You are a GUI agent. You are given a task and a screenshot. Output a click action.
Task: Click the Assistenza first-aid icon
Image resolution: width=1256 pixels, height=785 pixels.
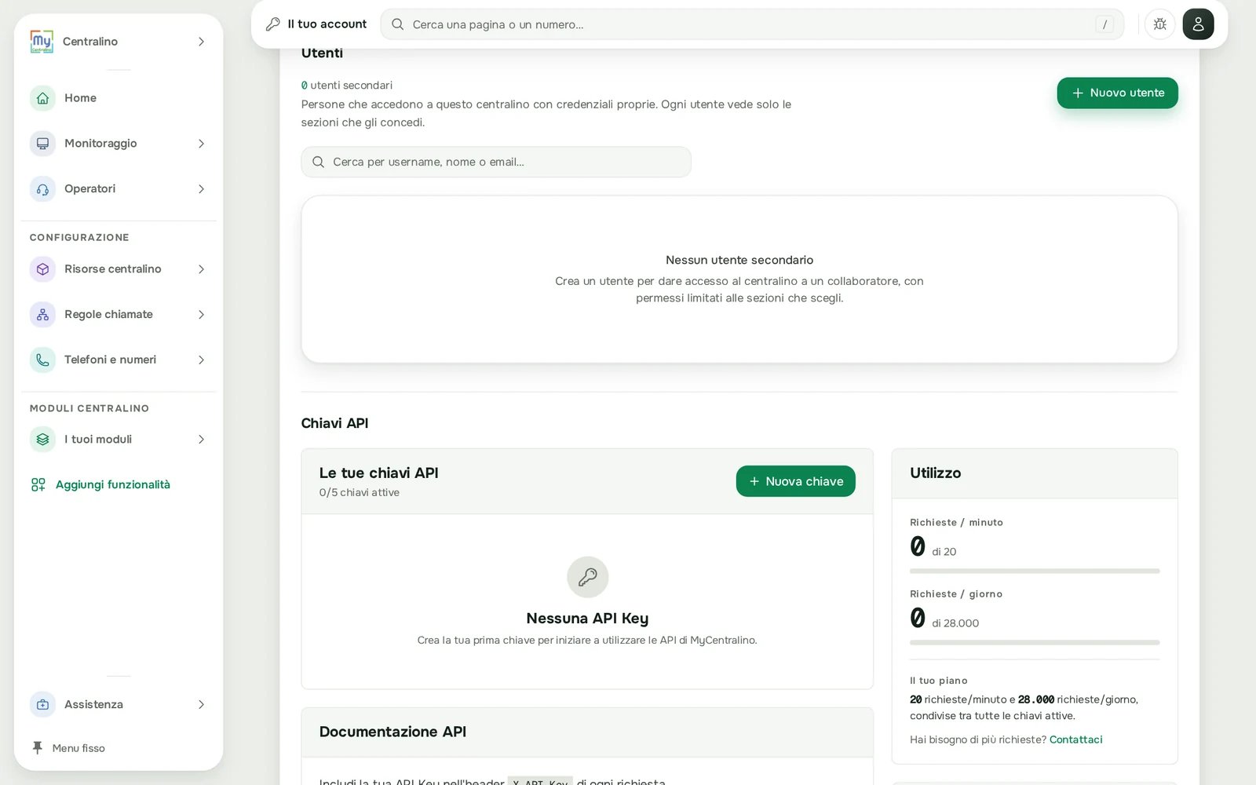[42, 705]
